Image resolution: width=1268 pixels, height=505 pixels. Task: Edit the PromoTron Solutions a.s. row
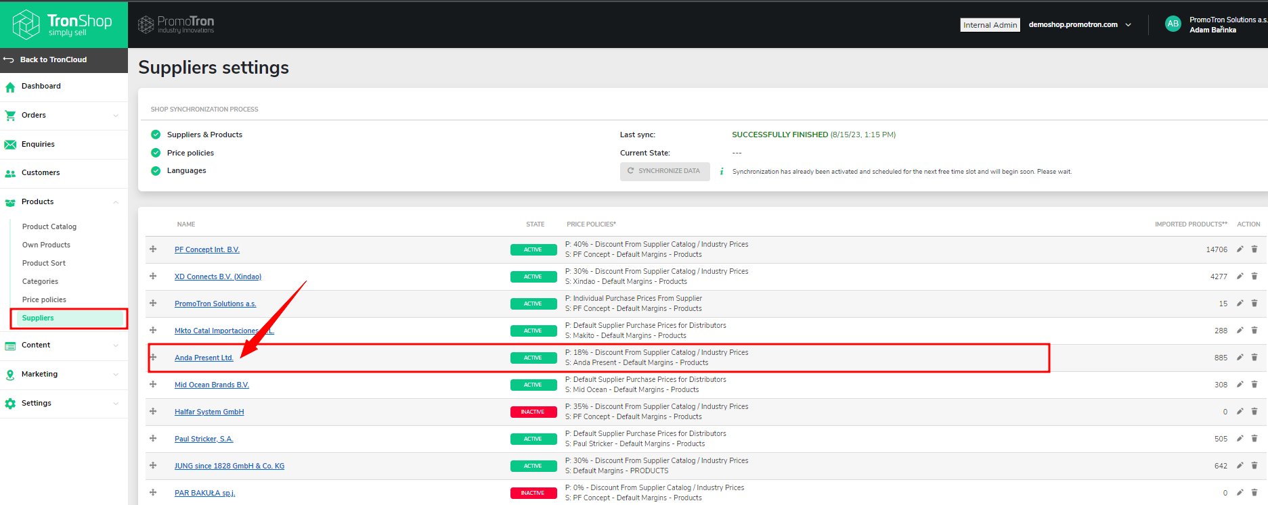(1240, 304)
